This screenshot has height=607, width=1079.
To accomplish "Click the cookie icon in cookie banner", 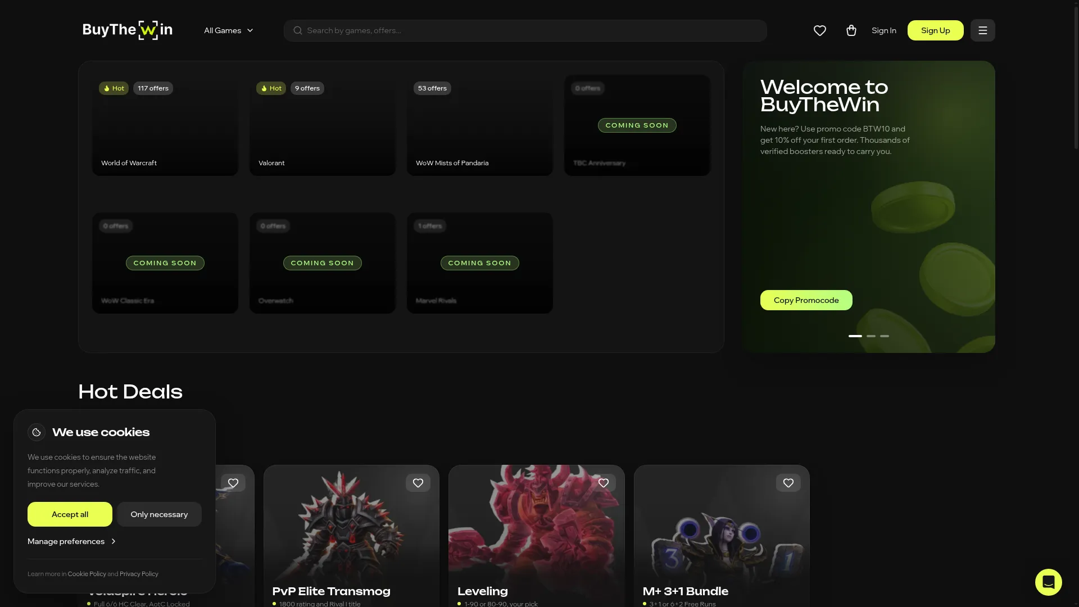I will click(x=37, y=432).
